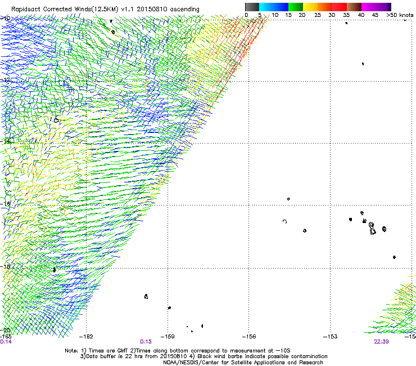
Task: Click the legend label '45'
Action: [x=375, y=15]
